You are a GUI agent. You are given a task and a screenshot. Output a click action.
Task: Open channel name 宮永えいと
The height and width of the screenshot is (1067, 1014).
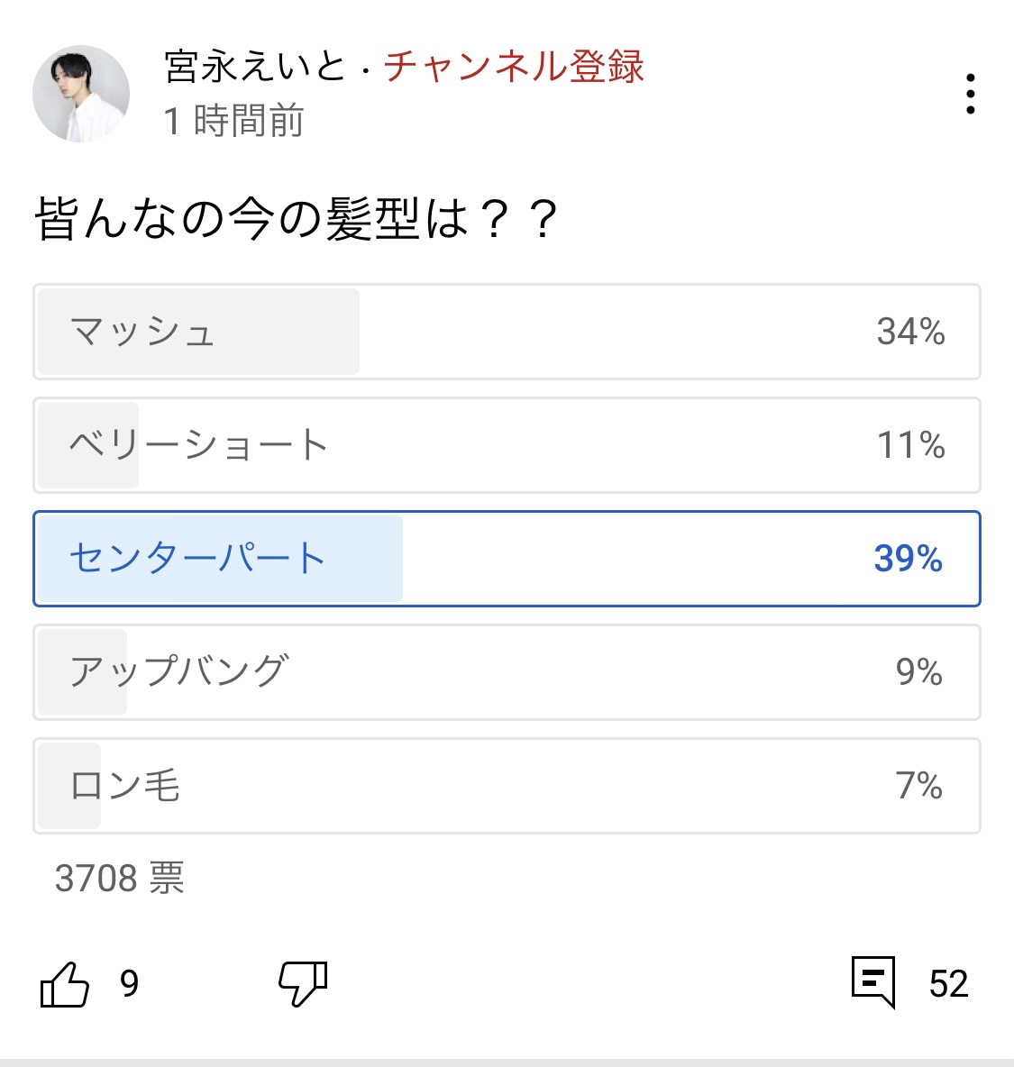tap(255, 67)
